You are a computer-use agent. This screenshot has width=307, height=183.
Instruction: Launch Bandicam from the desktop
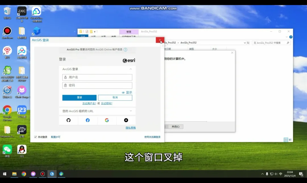7,33
